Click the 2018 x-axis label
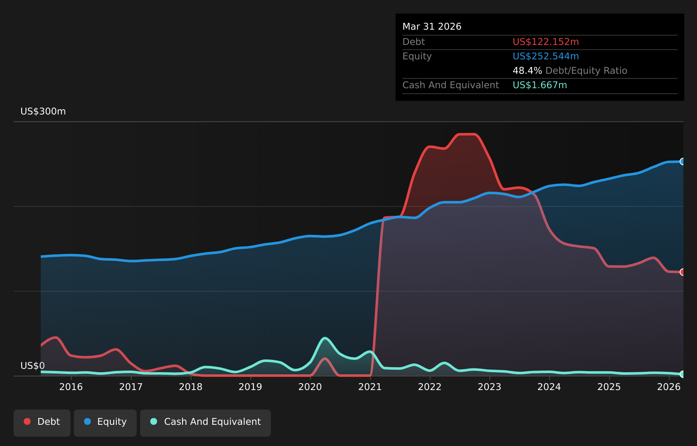The width and height of the screenshot is (697, 446). tap(191, 387)
